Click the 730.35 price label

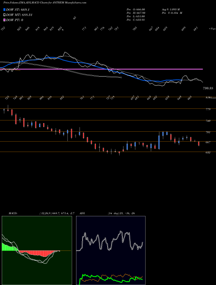(208, 89)
